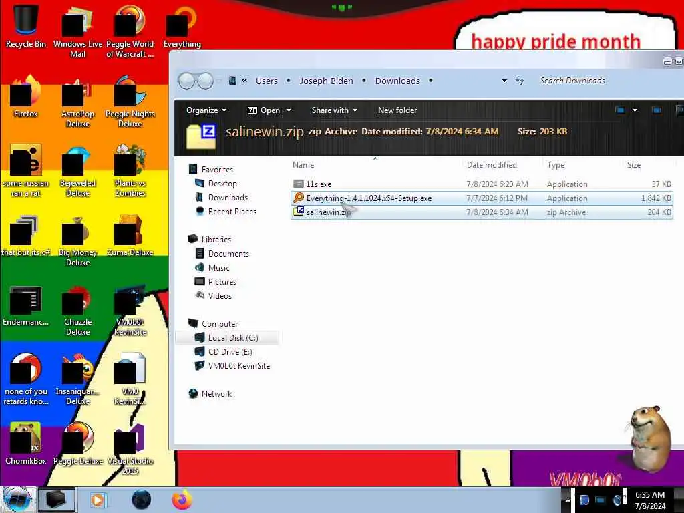Sort files by Date modified column
The width and height of the screenshot is (684, 513).
click(x=492, y=165)
